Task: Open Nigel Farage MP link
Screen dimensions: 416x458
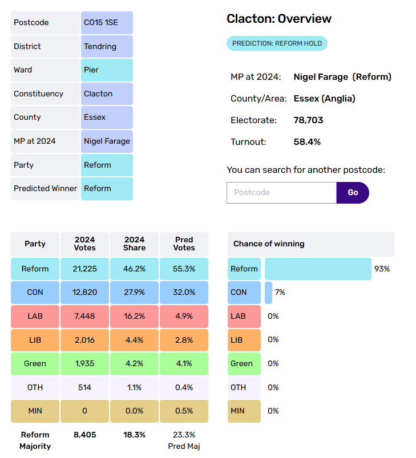Action: click(x=107, y=141)
